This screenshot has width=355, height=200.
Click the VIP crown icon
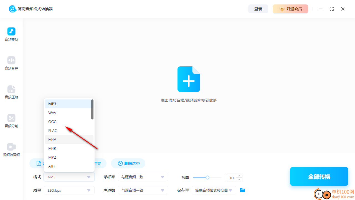(282, 9)
